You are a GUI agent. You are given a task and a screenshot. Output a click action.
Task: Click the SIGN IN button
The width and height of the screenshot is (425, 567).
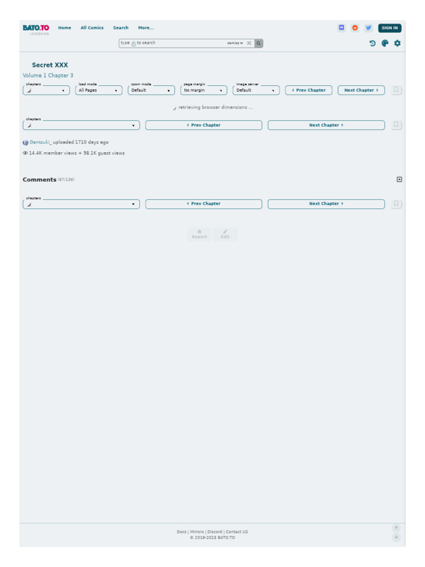coord(390,28)
